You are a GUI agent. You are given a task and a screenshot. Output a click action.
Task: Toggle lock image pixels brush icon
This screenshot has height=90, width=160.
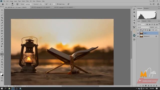[x=143, y=30]
